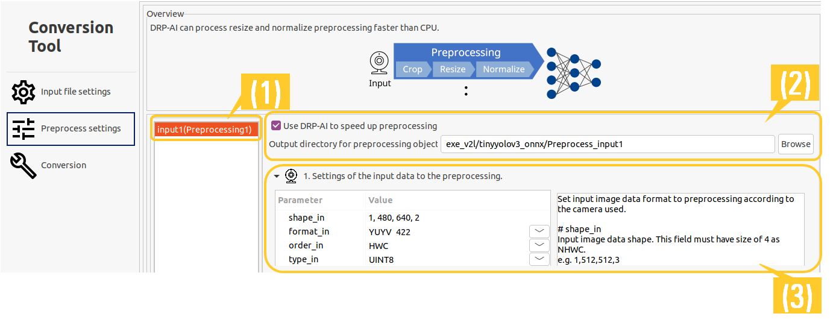
Task: Collapse the input data settings section
Action: (x=277, y=177)
